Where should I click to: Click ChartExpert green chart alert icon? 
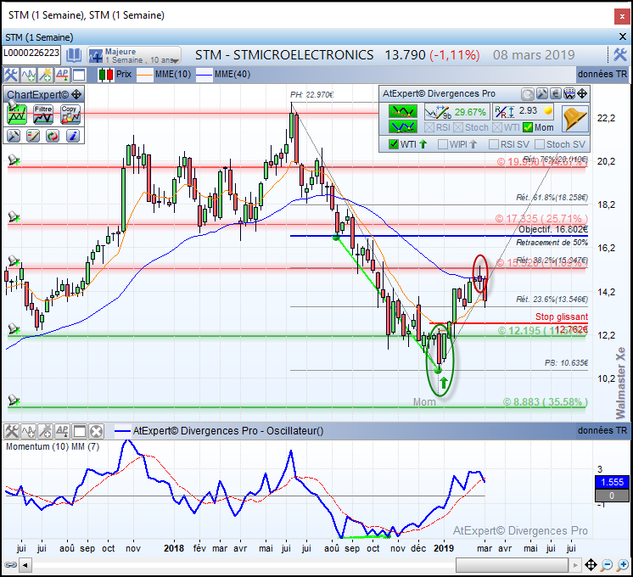17,115
